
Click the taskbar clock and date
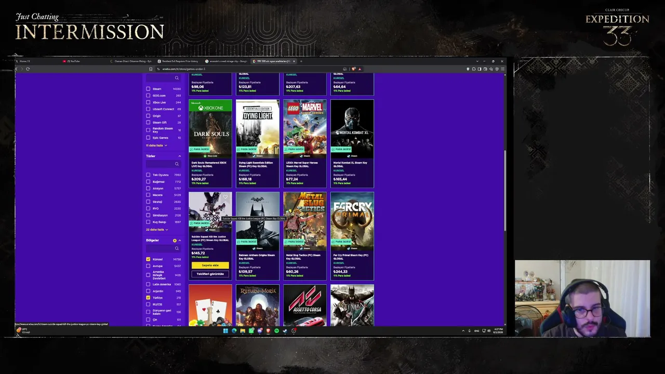click(498, 331)
